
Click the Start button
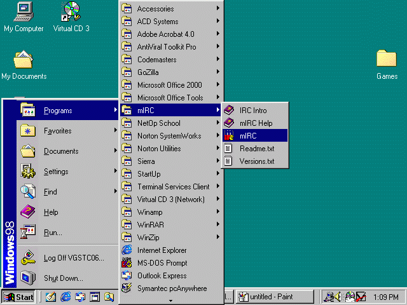pyautogui.click(x=18, y=297)
